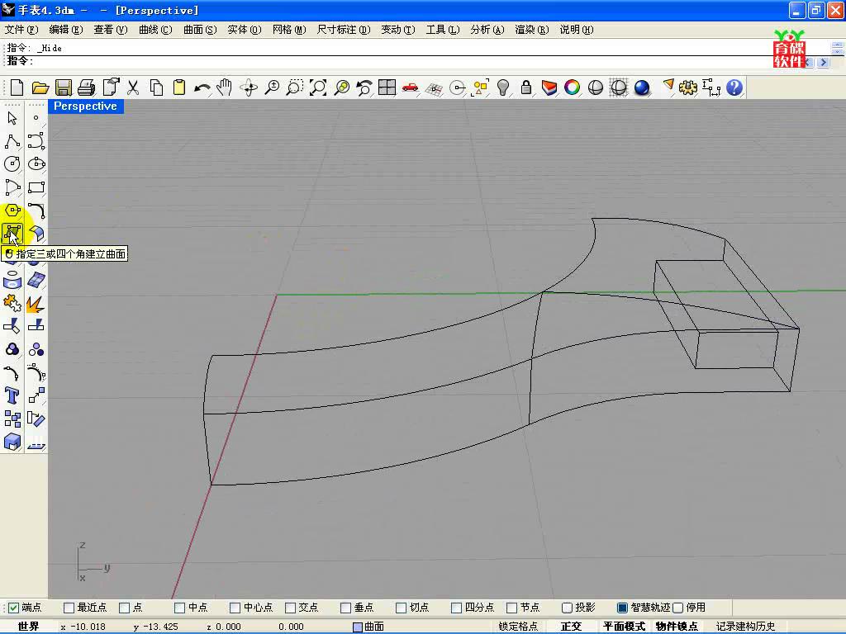Click the four viewports layout icon
This screenshot has height=634, width=846.
click(387, 88)
